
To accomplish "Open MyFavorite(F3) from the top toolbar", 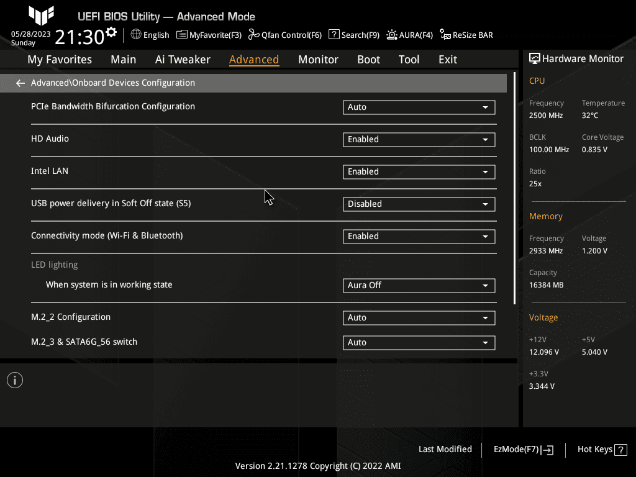I will point(182,35).
